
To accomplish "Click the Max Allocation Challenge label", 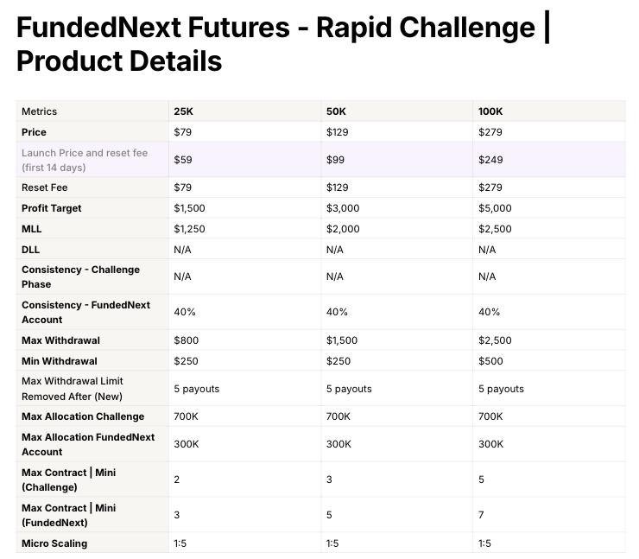I will point(83,416).
